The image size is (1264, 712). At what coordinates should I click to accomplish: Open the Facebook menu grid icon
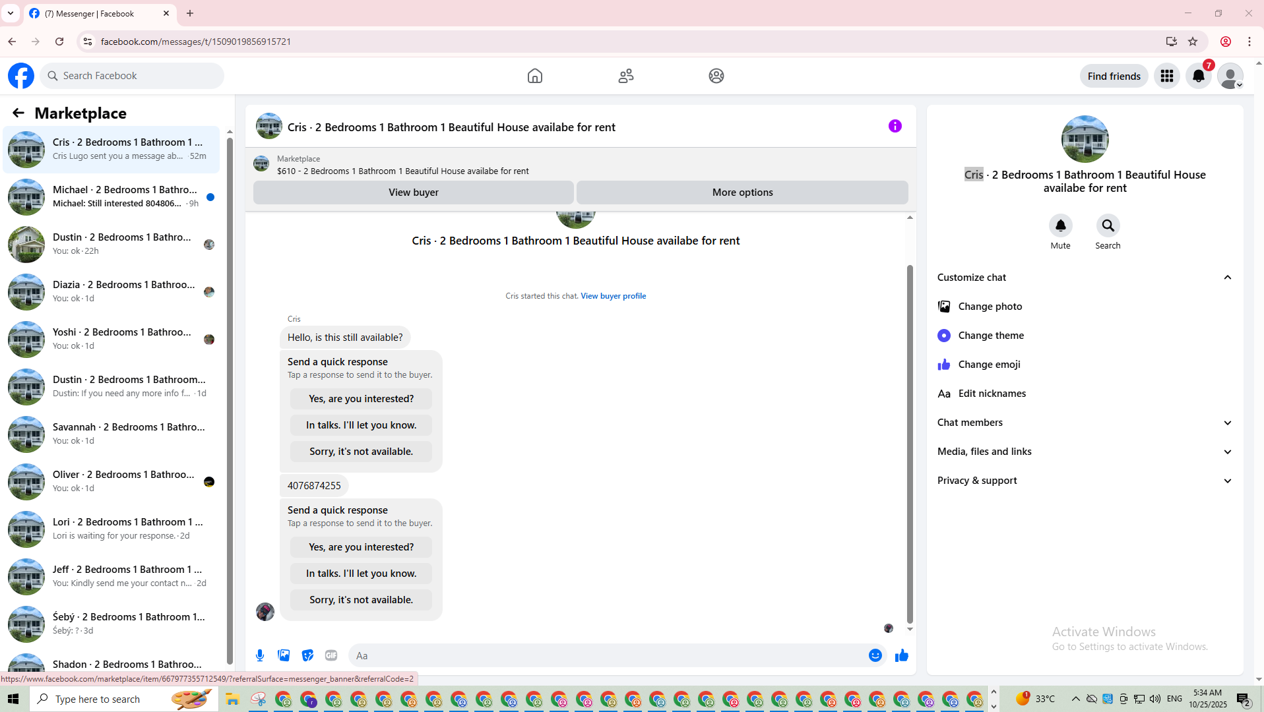(x=1167, y=76)
